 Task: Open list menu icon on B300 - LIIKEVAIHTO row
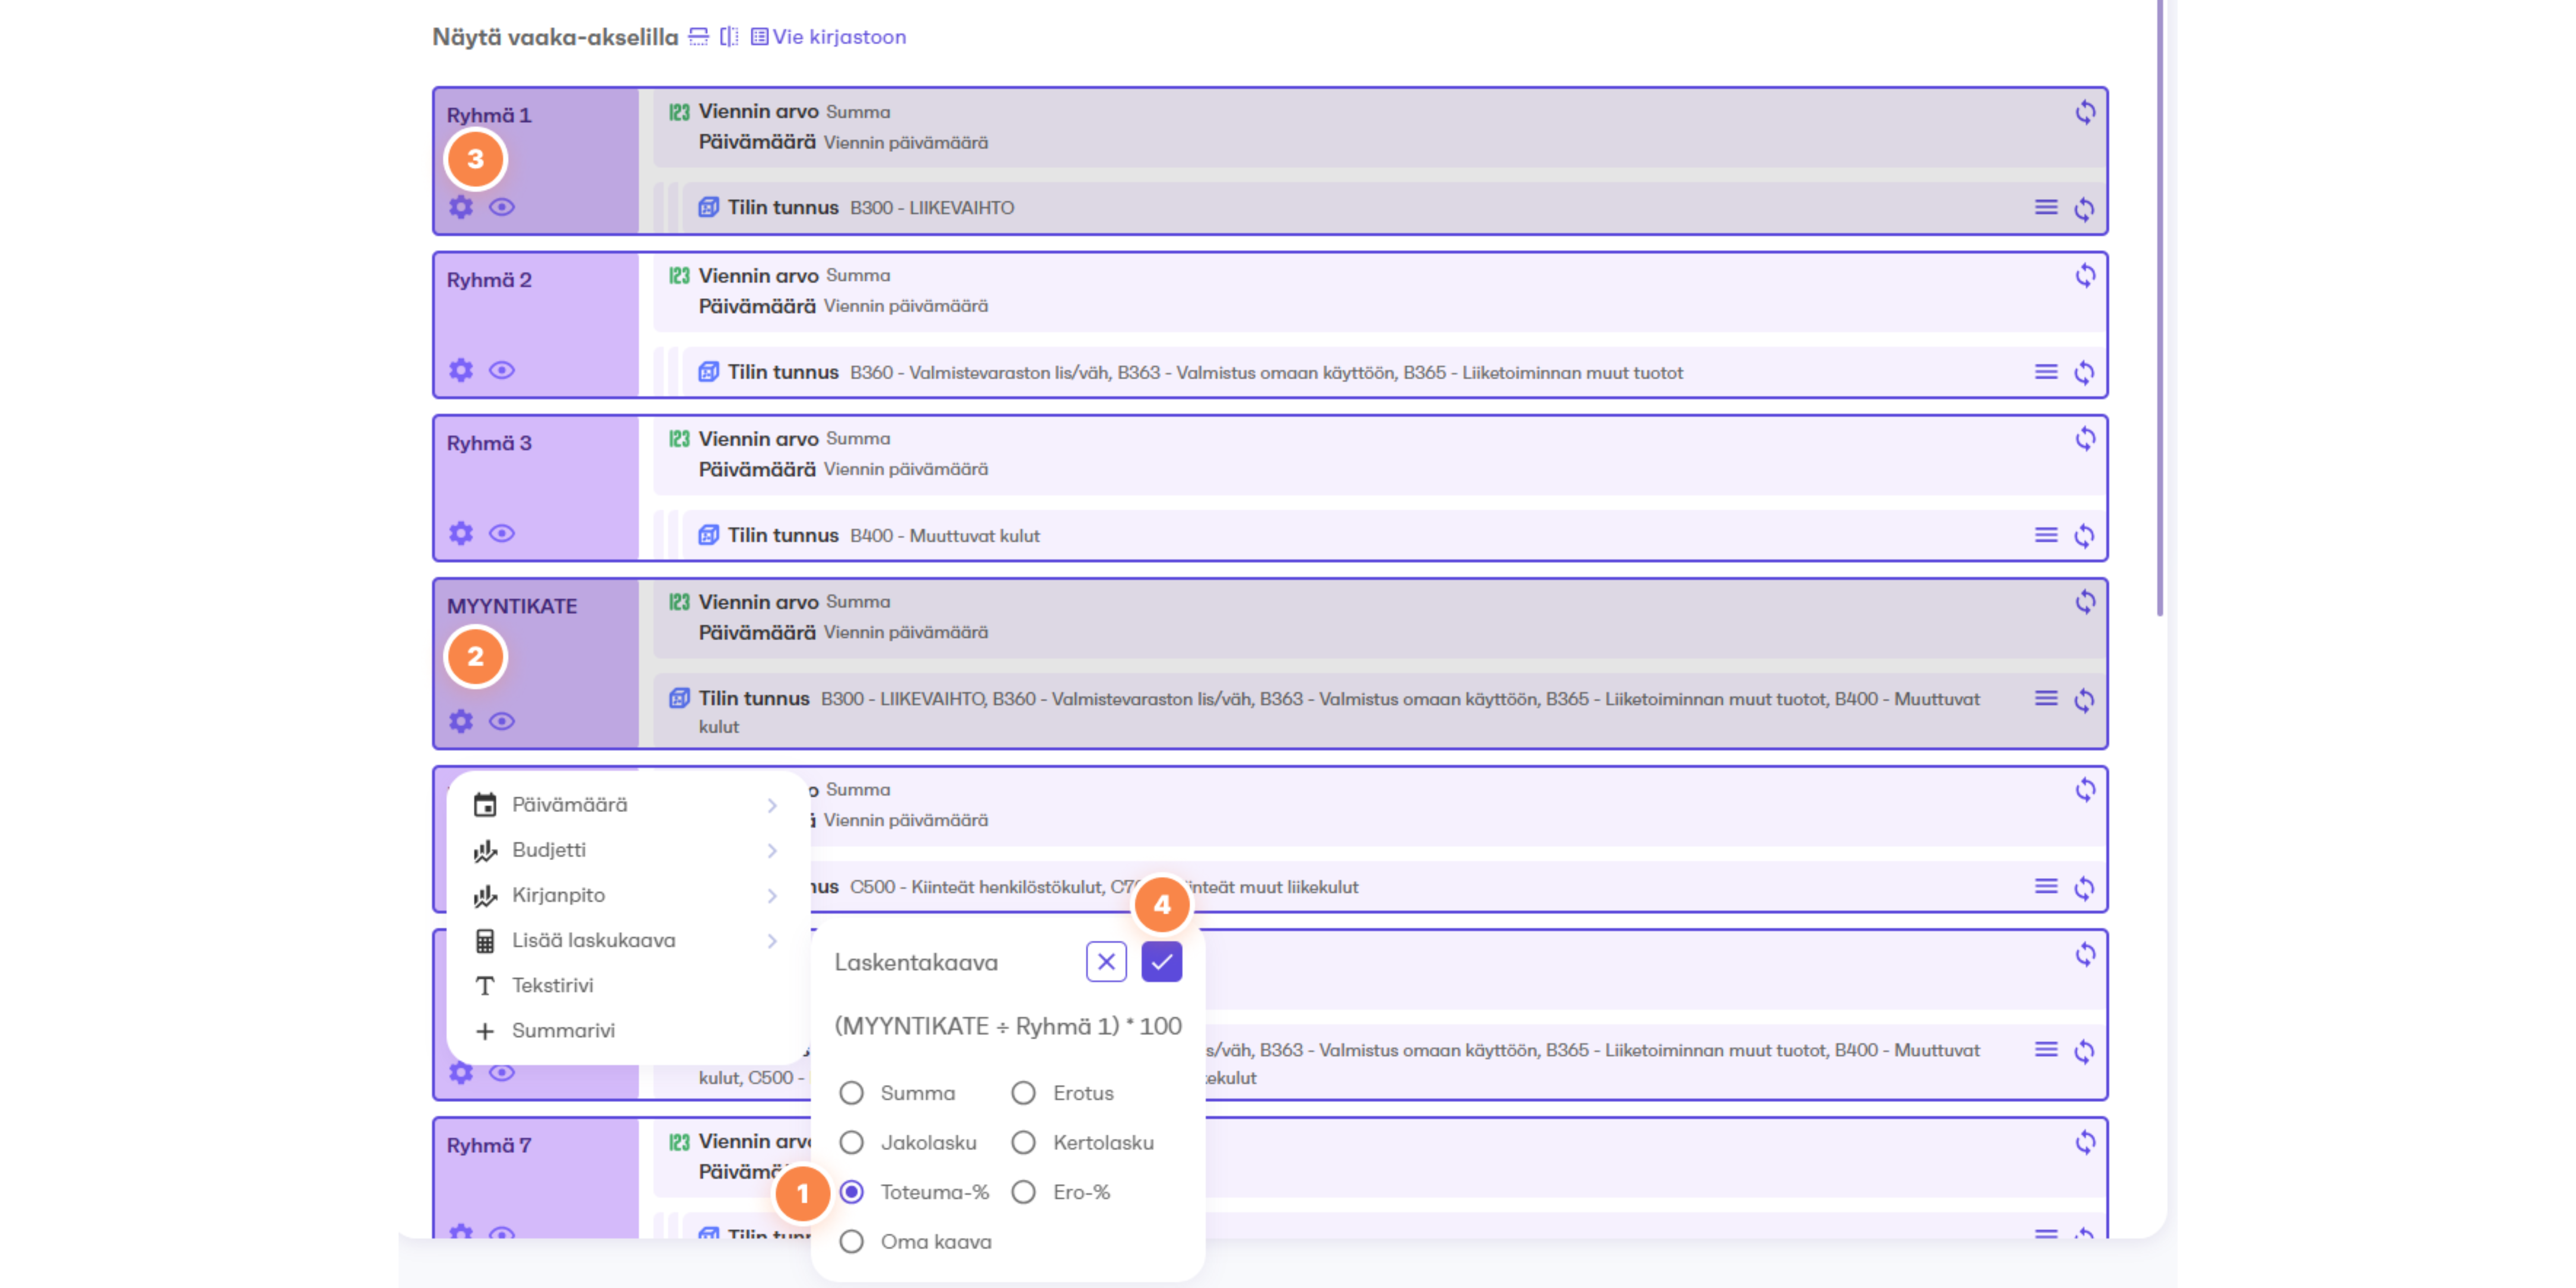(x=2046, y=207)
